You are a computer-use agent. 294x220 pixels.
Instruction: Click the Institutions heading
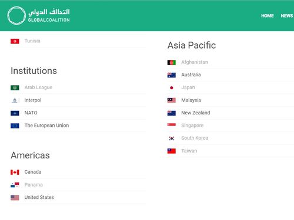(x=34, y=71)
